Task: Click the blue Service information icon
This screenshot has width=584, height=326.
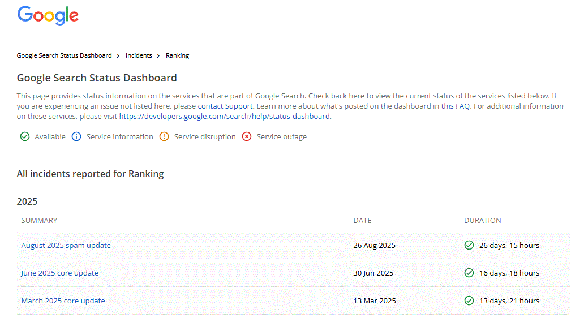Action: pyautogui.click(x=76, y=137)
